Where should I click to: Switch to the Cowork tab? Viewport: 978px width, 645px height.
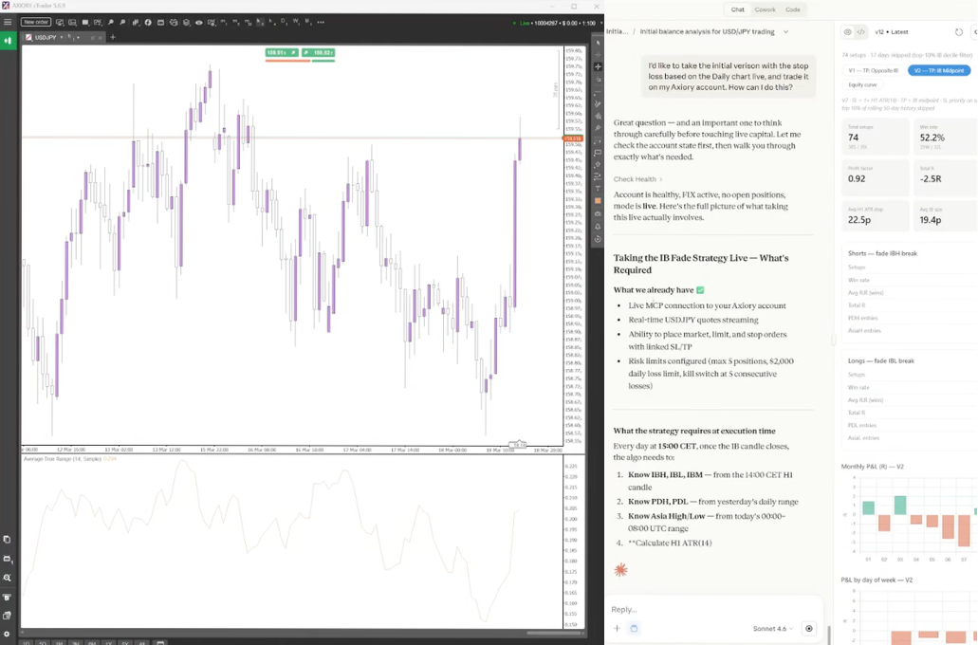pos(765,9)
